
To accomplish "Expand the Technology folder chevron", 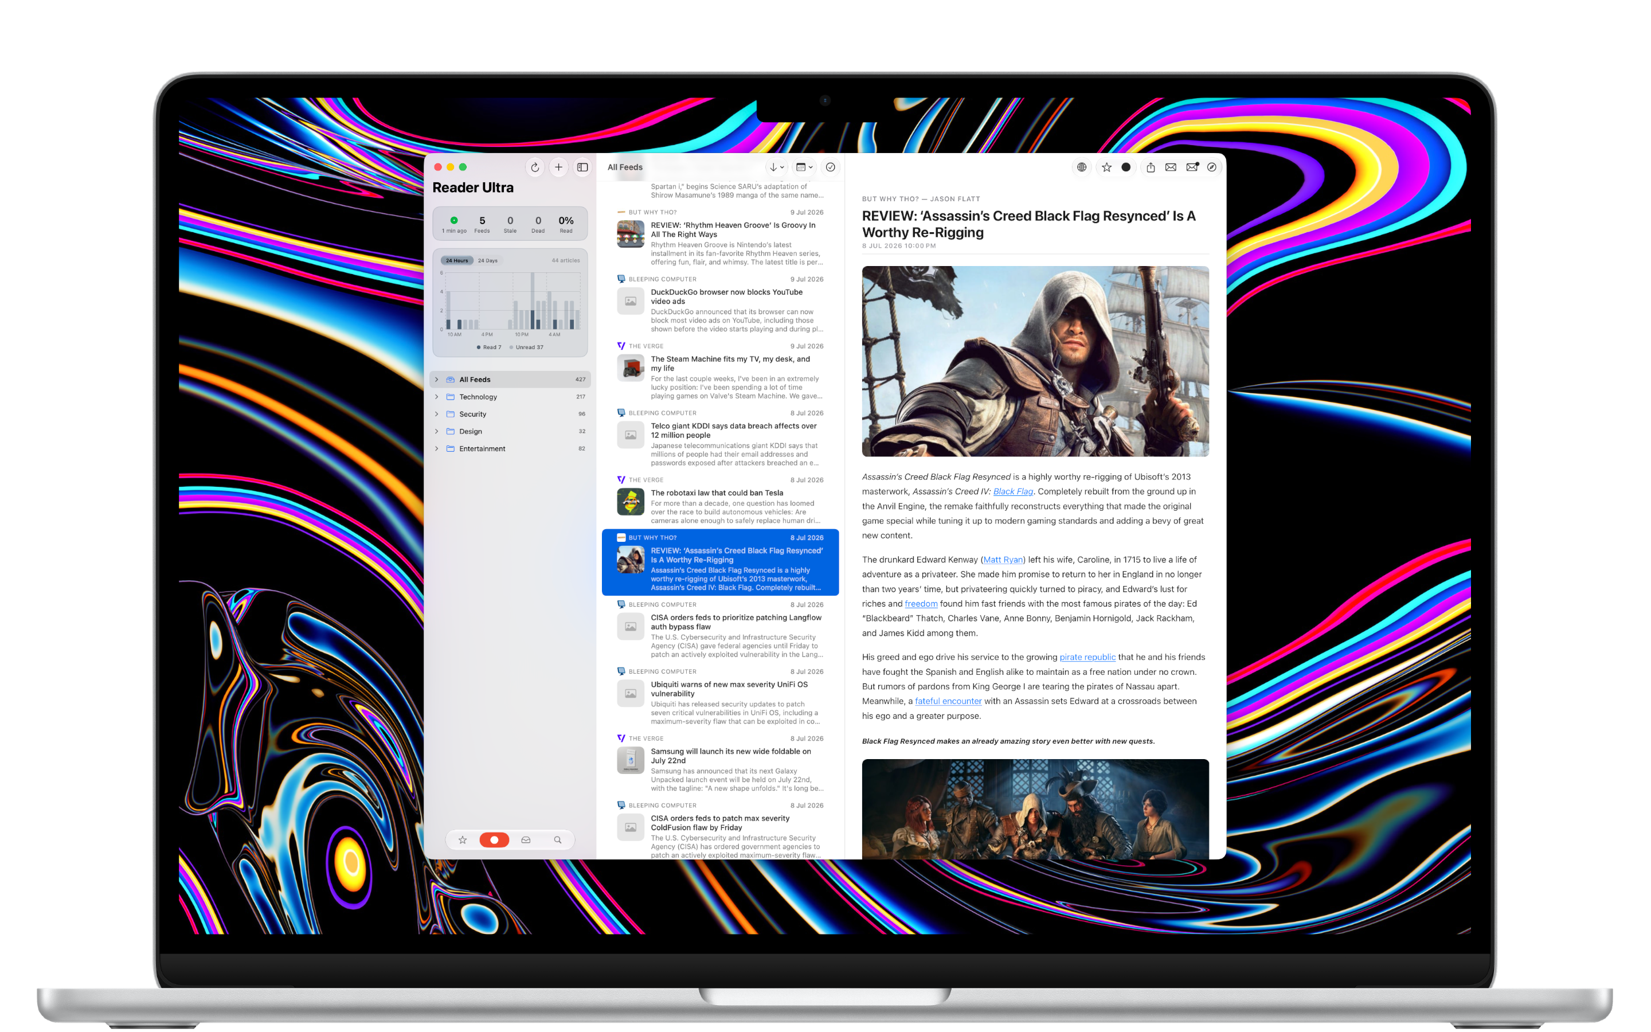I will click(437, 397).
